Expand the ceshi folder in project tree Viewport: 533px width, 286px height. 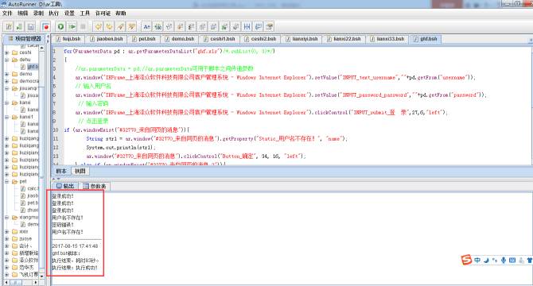pos(7,52)
